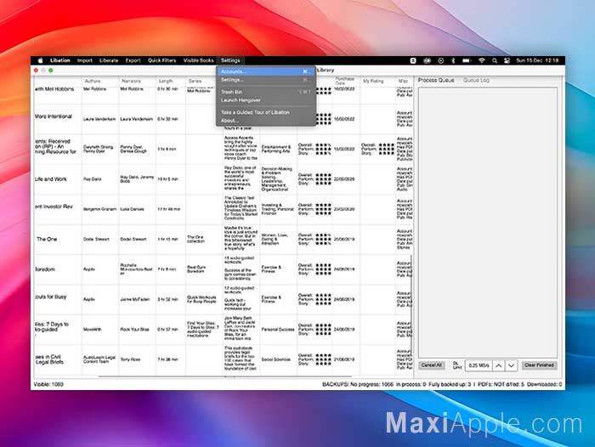The height and width of the screenshot is (447, 595).
Task: Click the battery status icon
Action: 467,60
